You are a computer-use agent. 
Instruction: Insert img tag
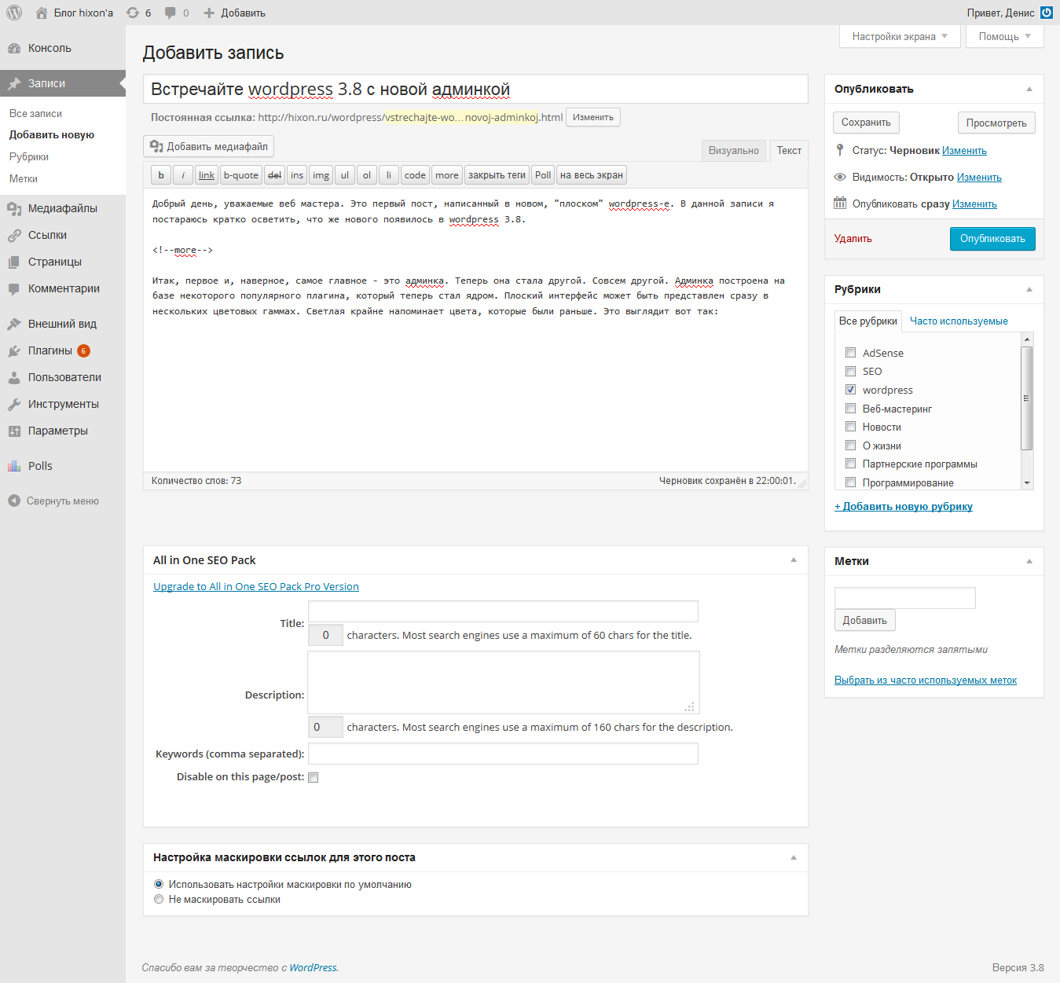click(x=321, y=175)
